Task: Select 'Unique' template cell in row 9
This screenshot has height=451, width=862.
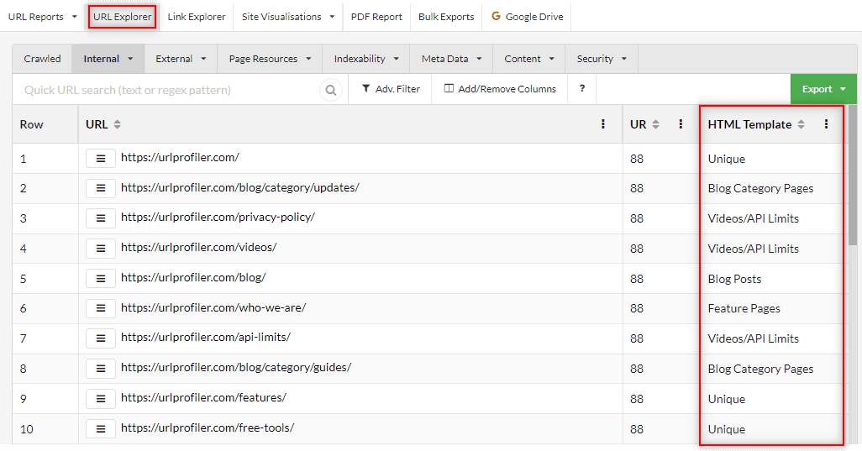Action: coord(726,400)
